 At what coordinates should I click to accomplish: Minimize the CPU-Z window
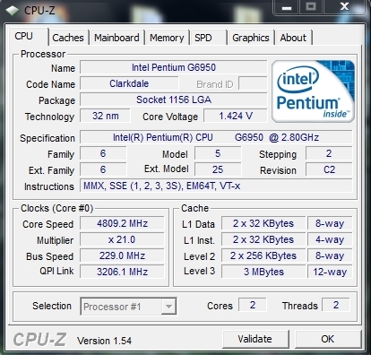pyautogui.click(x=287, y=7)
